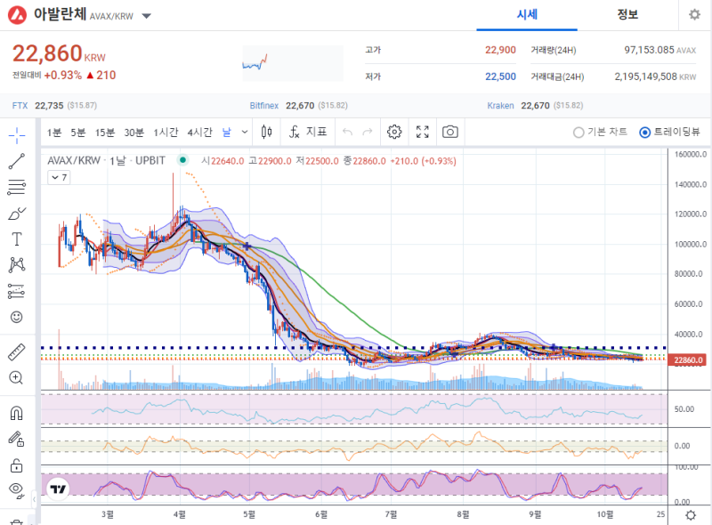This screenshot has width=712, height=525.
Task: Set interval to 5분
Action: 78,133
